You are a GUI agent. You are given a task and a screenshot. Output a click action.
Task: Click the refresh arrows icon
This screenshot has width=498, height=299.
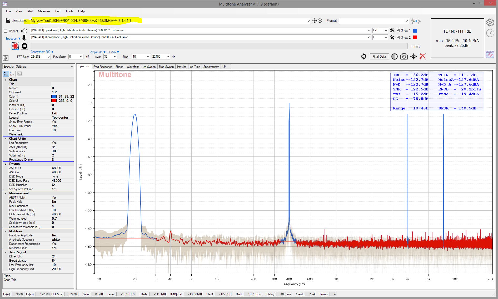coord(364,56)
